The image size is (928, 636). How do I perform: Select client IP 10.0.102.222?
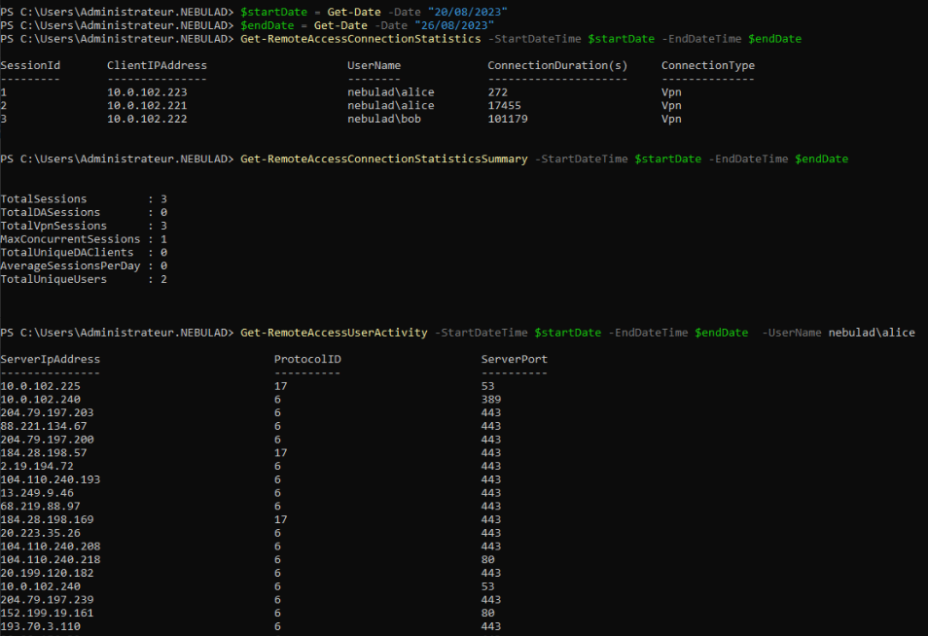coord(147,119)
